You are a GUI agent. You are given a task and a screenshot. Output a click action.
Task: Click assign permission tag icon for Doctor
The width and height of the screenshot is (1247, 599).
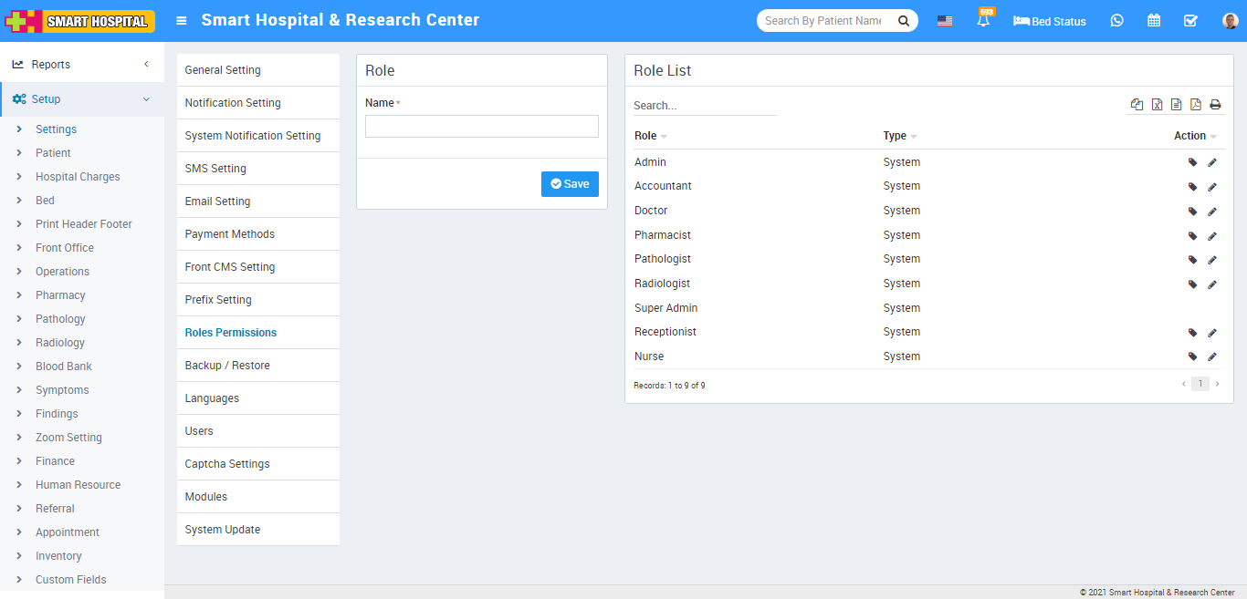1192,212
